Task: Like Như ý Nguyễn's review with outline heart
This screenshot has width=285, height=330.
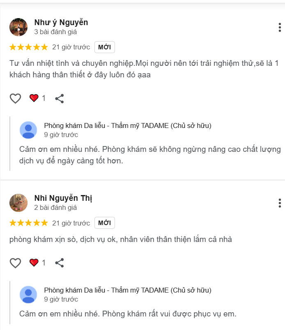Action: point(15,98)
